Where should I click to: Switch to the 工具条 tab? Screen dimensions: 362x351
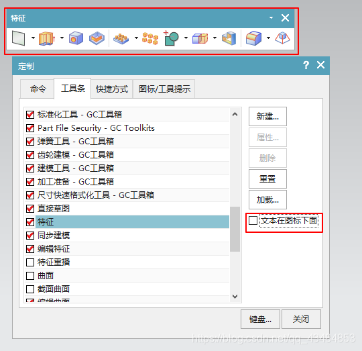tap(72, 89)
